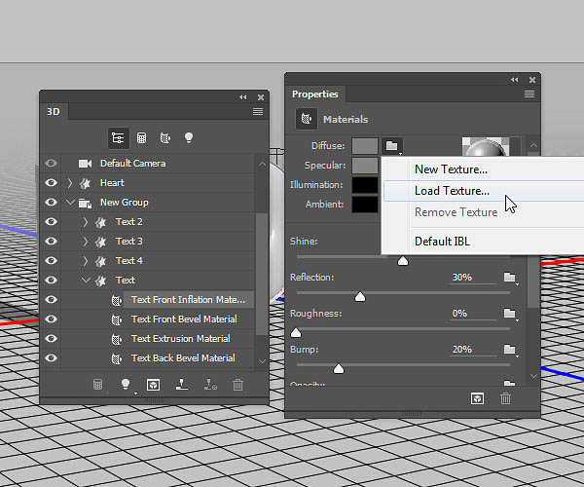Click the Roughness 0% value field
The width and height of the screenshot is (584, 487).
(x=473, y=314)
